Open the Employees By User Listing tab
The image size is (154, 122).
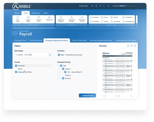126,40
